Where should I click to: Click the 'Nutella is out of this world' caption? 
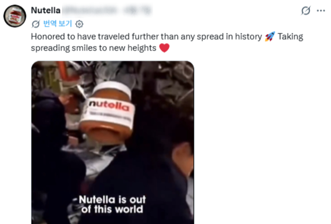click(112, 204)
